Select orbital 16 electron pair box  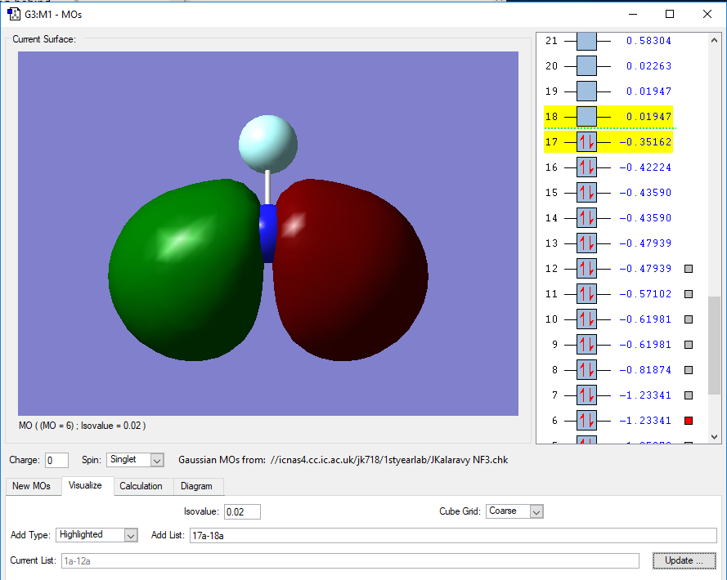coord(586,167)
